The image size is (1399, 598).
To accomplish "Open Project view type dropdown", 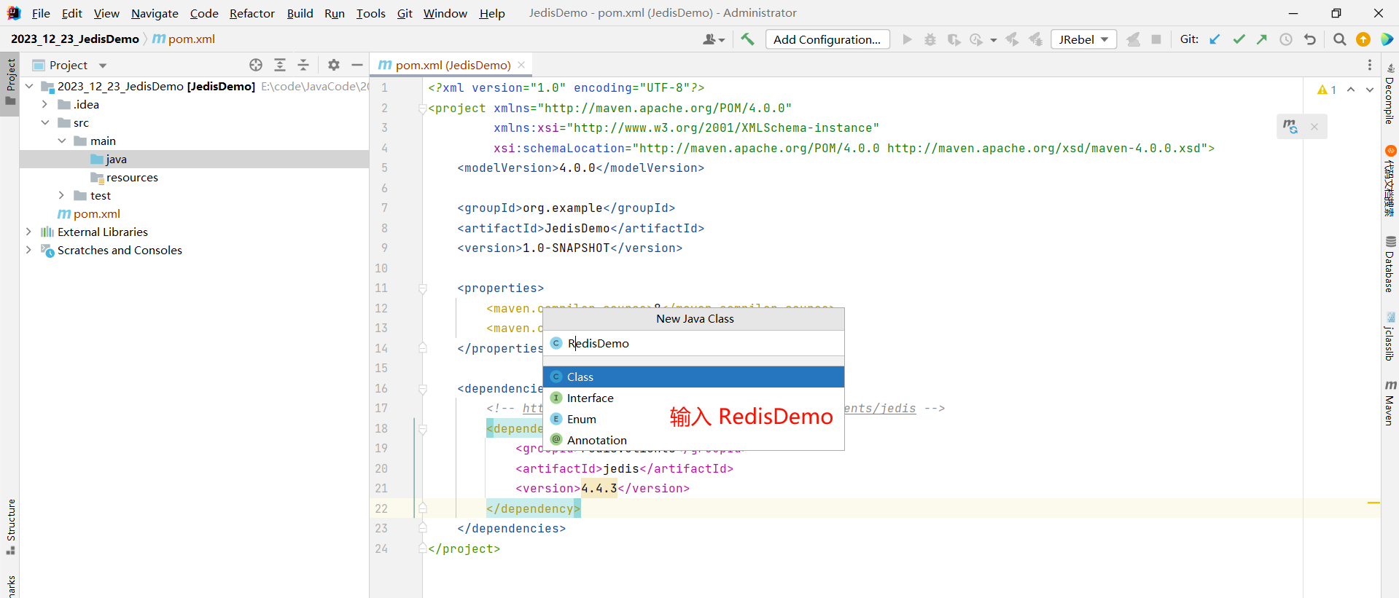I will click(x=103, y=66).
